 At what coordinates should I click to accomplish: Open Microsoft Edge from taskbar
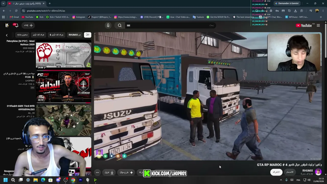click(x=43, y=180)
